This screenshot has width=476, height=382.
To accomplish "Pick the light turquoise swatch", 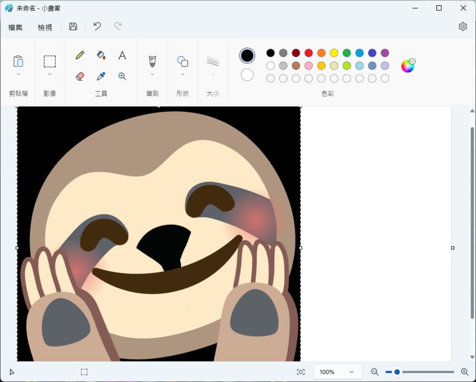I will (x=359, y=66).
